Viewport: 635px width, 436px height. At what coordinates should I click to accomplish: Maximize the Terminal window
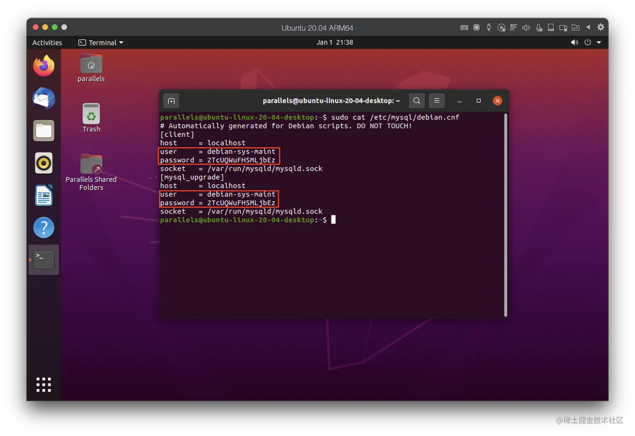478,101
